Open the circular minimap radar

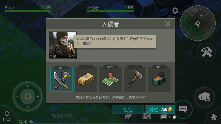(198, 23)
